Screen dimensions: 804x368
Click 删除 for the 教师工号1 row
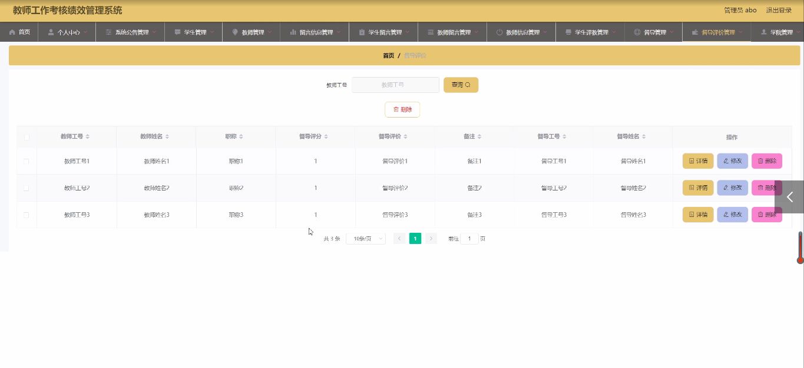click(767, 161)
